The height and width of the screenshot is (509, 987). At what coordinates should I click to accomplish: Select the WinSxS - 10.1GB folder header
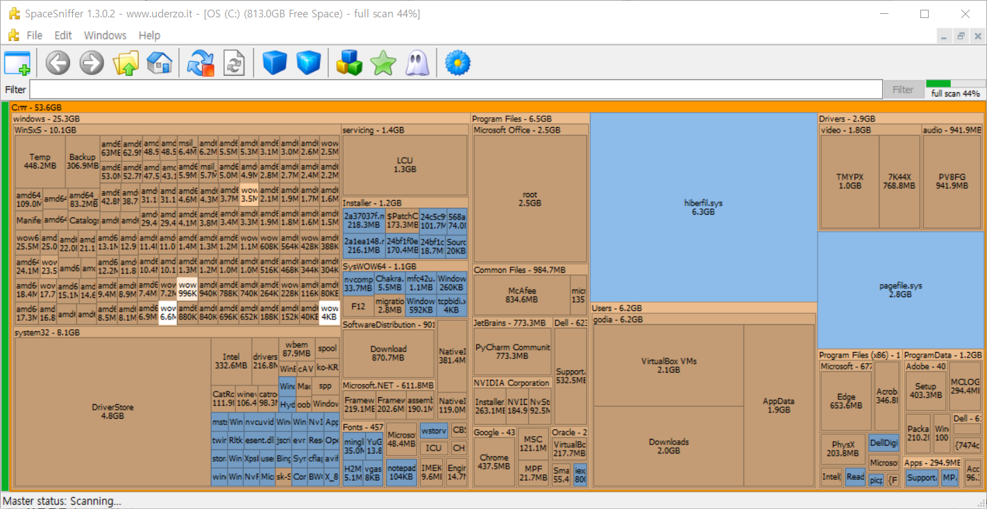[178, 130]
